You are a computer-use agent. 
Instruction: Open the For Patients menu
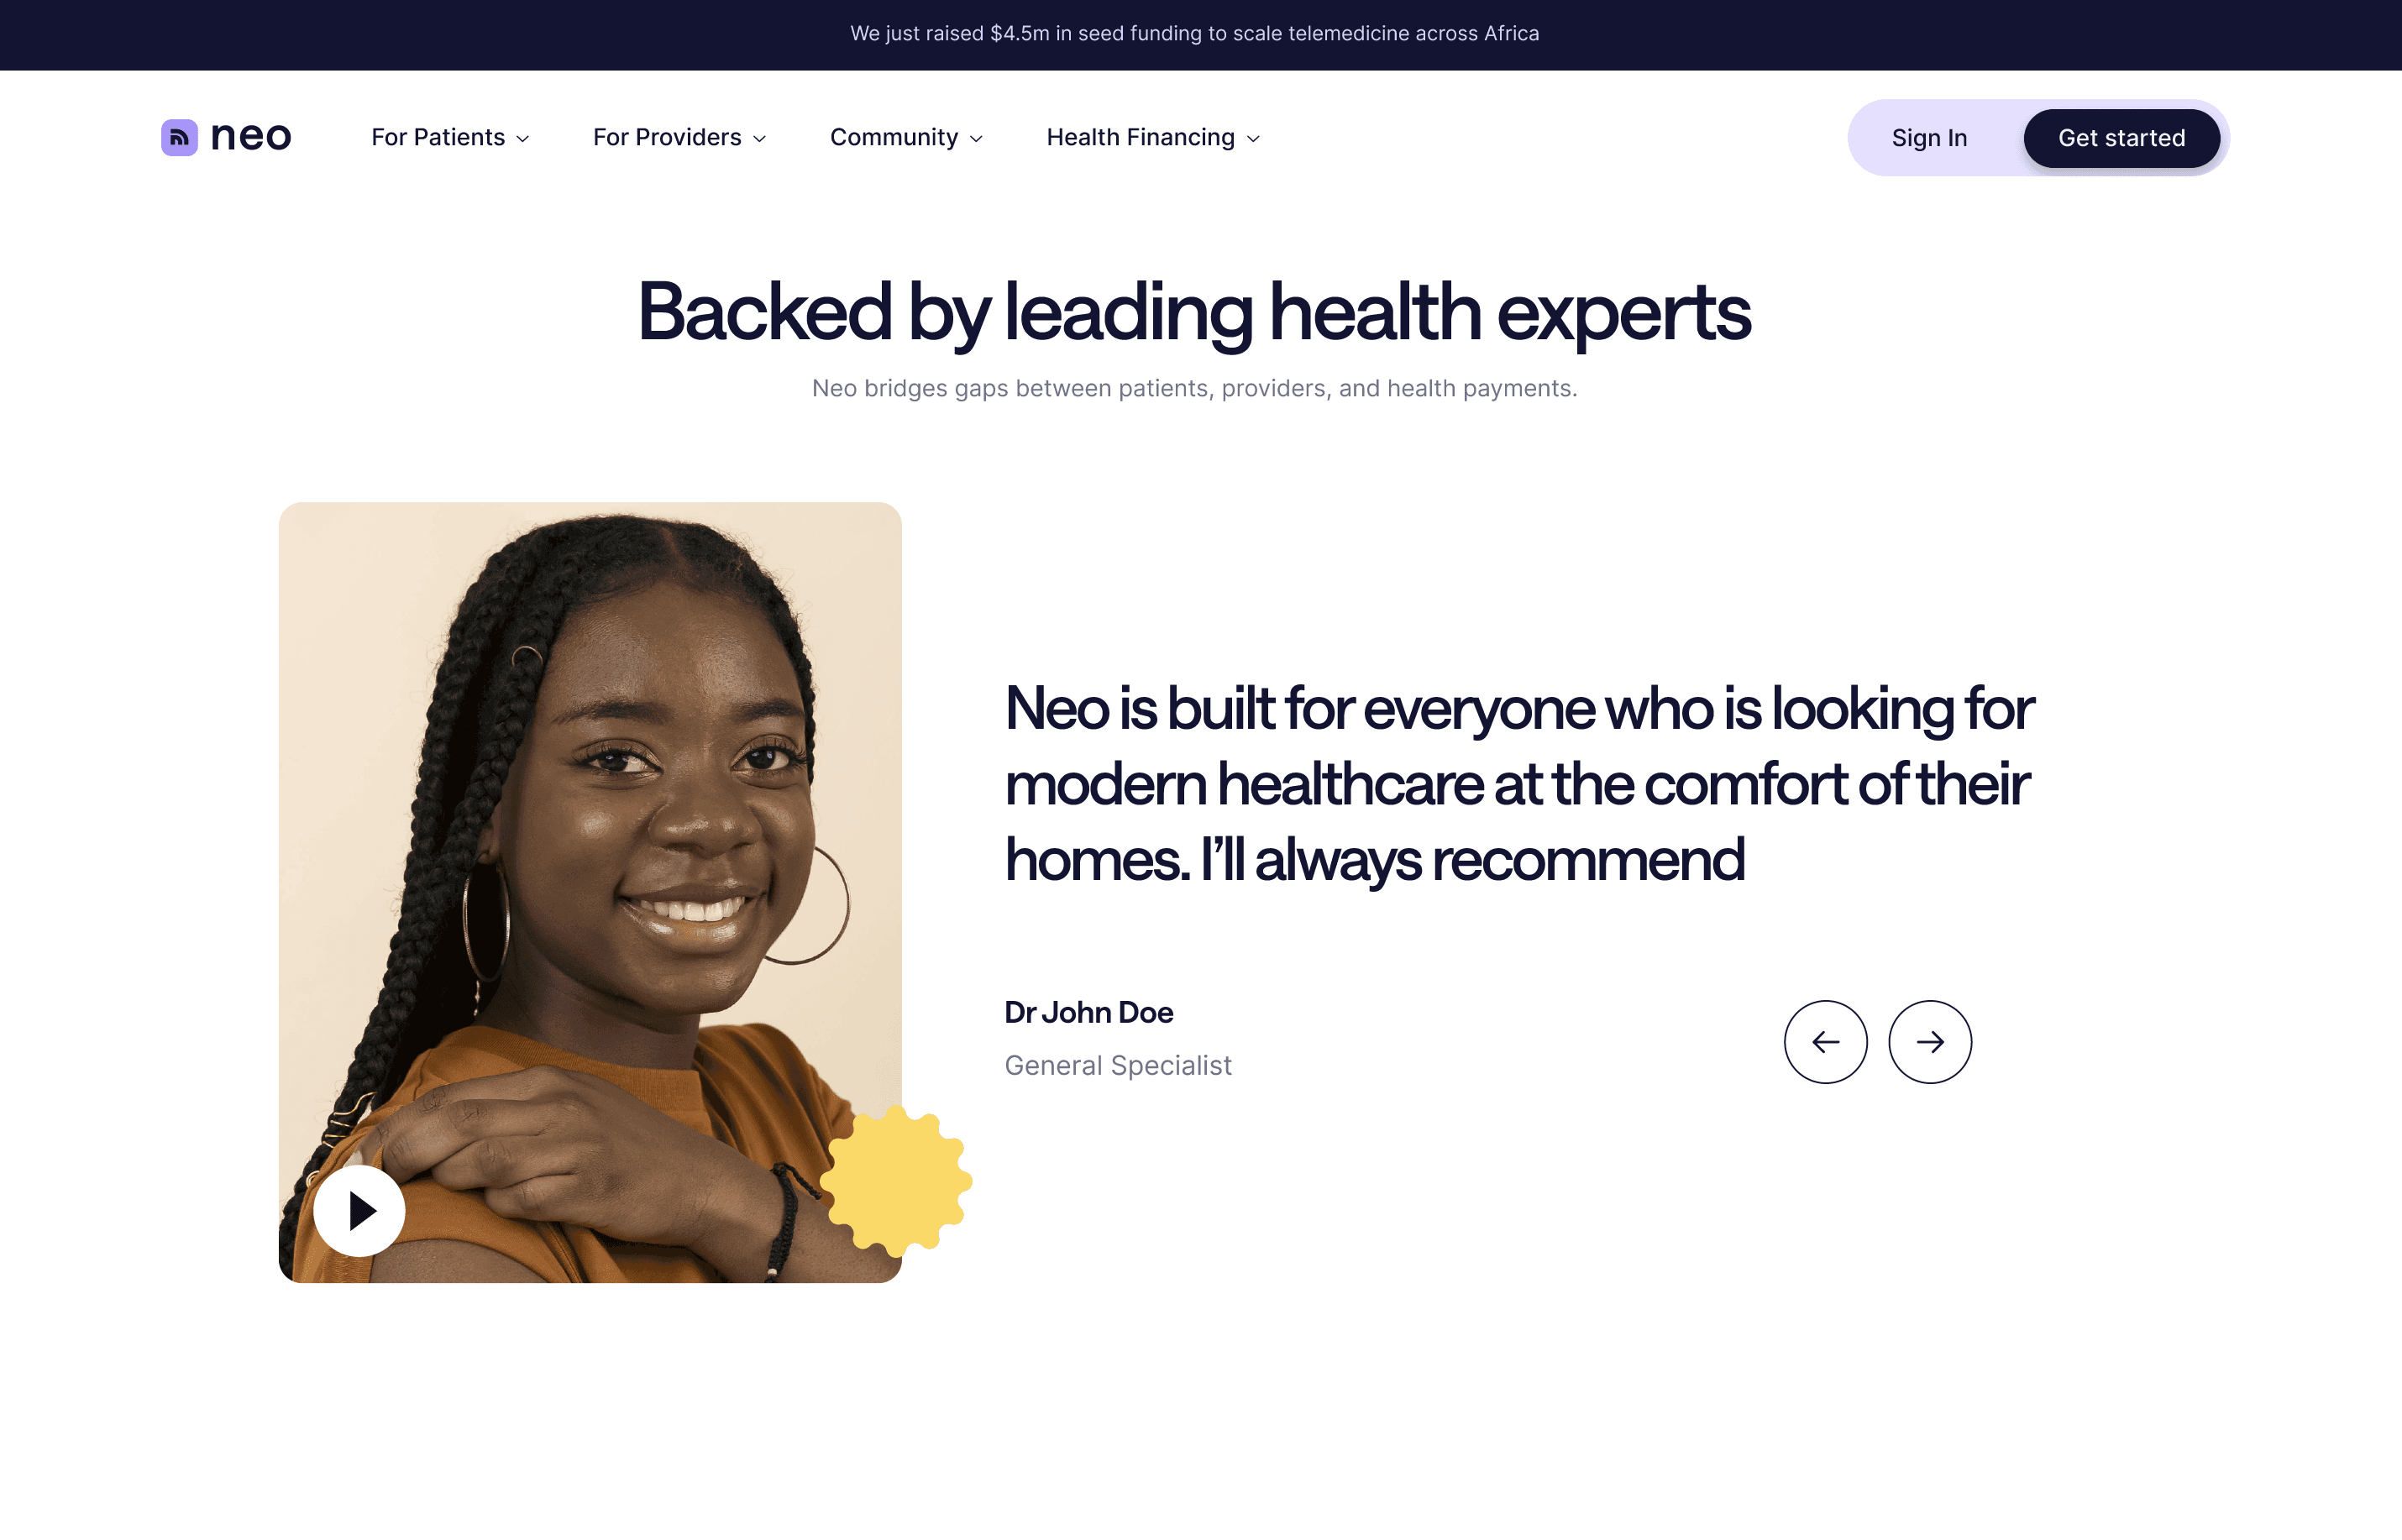450,137
